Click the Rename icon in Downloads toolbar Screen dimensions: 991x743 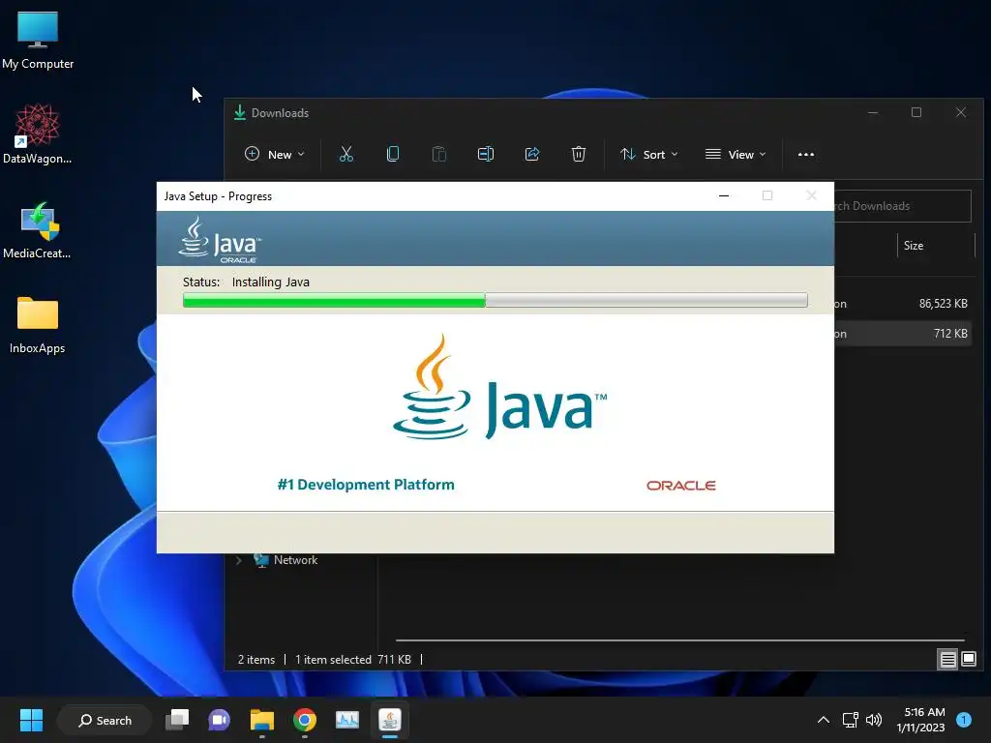point(486,154)
